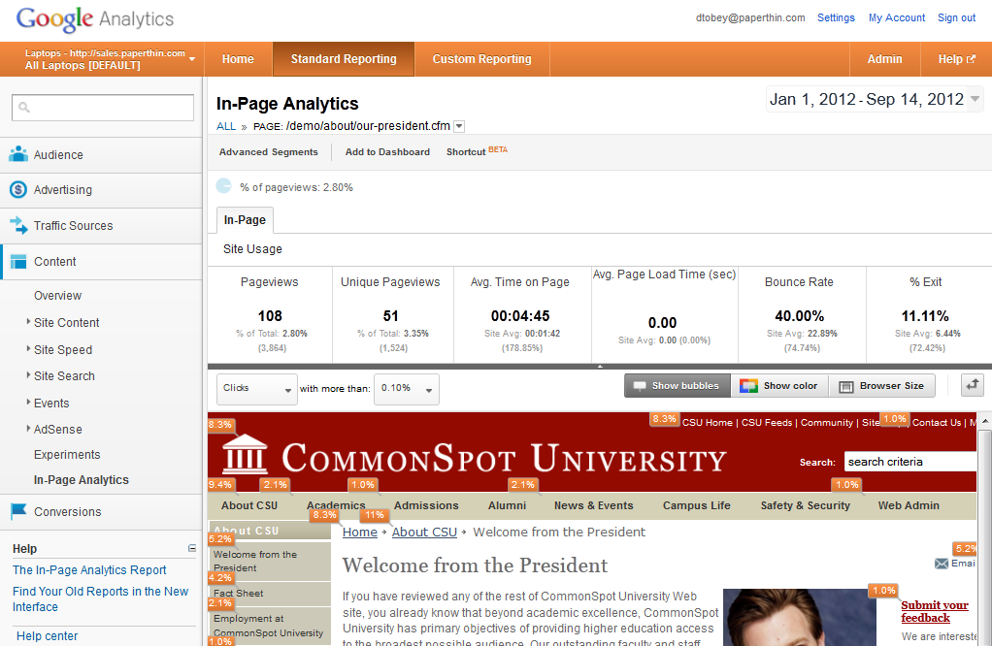Select In-Page Analytics in sidebar
The width and height of the screenshot is (992, 646).
[81, 480]
